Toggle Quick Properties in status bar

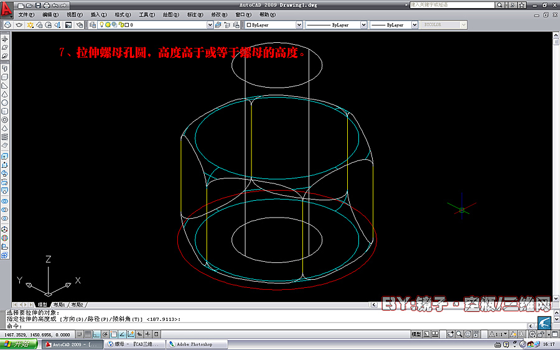click(x=156, y=334)
